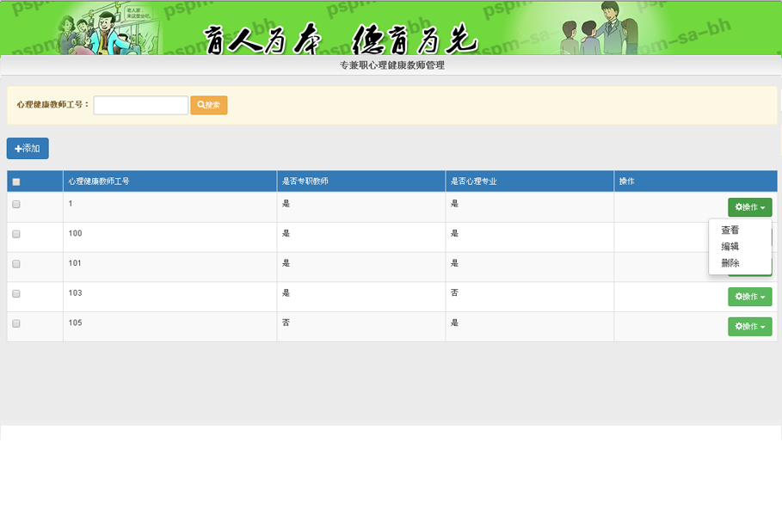The width and height of the screenshot is (782, 516).
Task: Open the 操作 dropdown for row 103
Action: coord(749,297)
